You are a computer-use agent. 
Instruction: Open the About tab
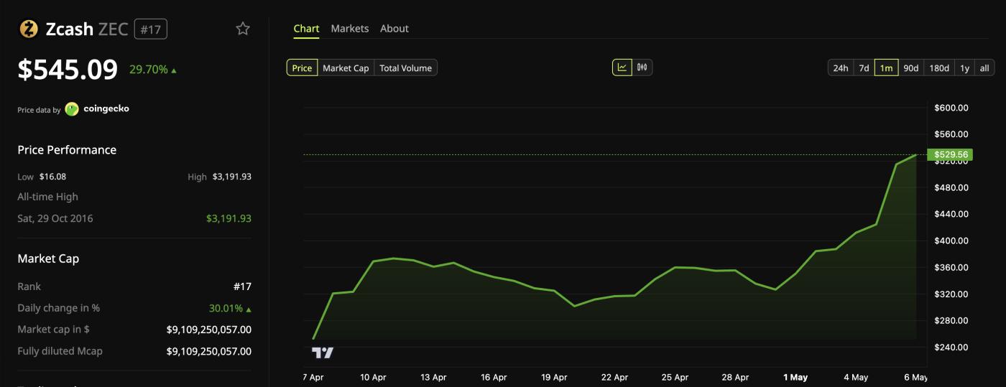(394, 29)
